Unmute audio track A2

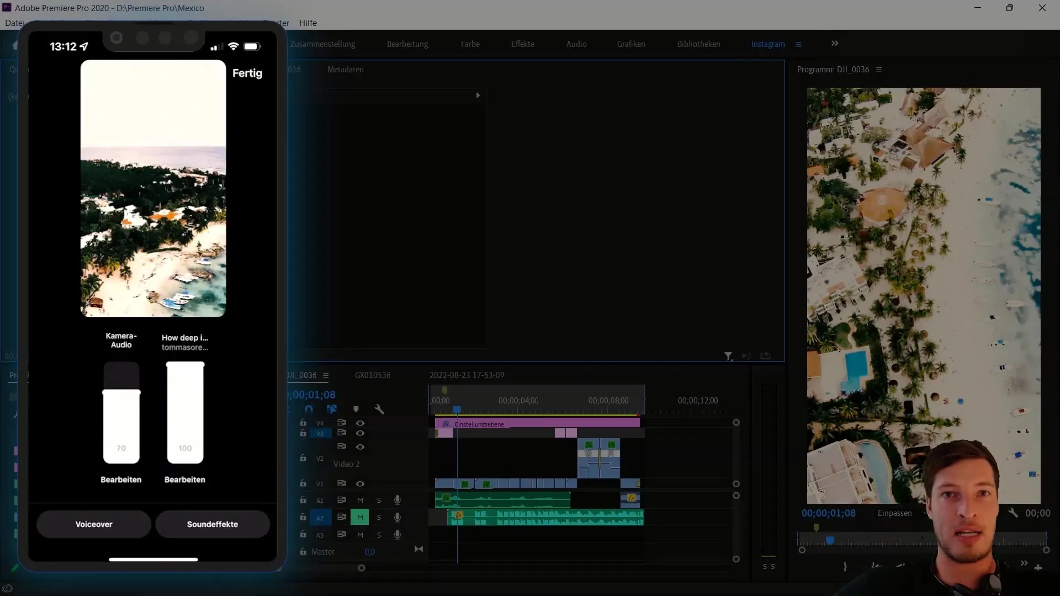point(360,517)
